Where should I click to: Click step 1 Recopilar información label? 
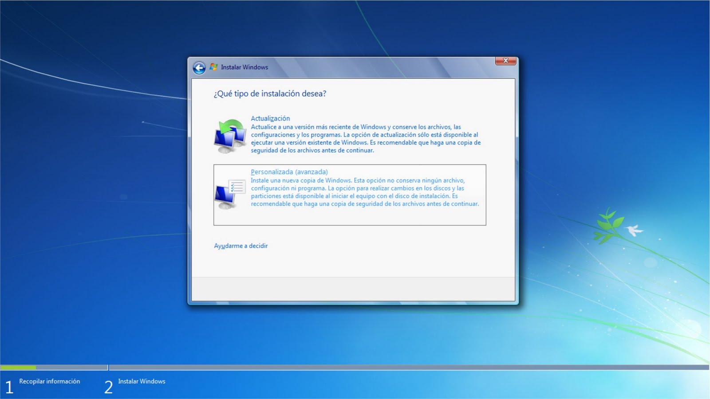tap(49, 381)
